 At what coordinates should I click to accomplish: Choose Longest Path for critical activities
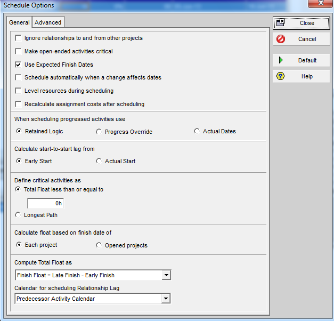click(x=18, y=215)
